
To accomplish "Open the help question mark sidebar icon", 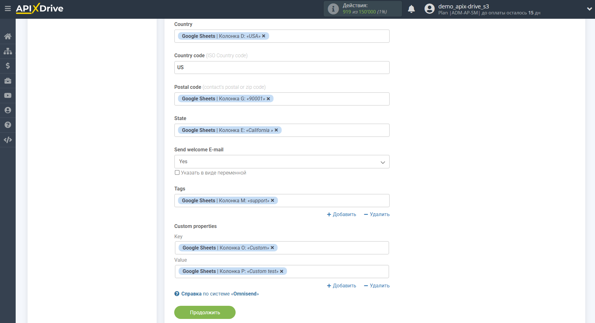I will coord(8,125).
